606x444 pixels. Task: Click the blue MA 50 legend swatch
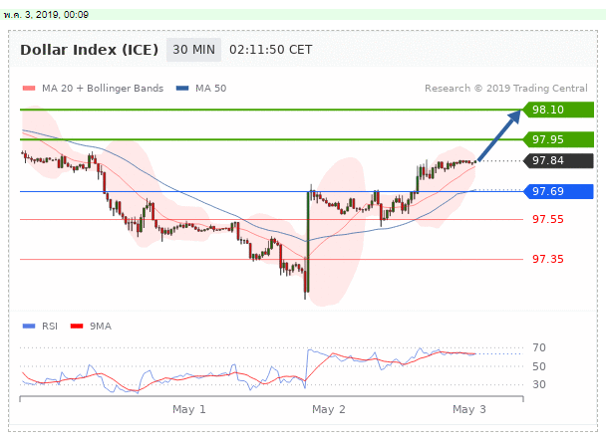click(182, 89)
